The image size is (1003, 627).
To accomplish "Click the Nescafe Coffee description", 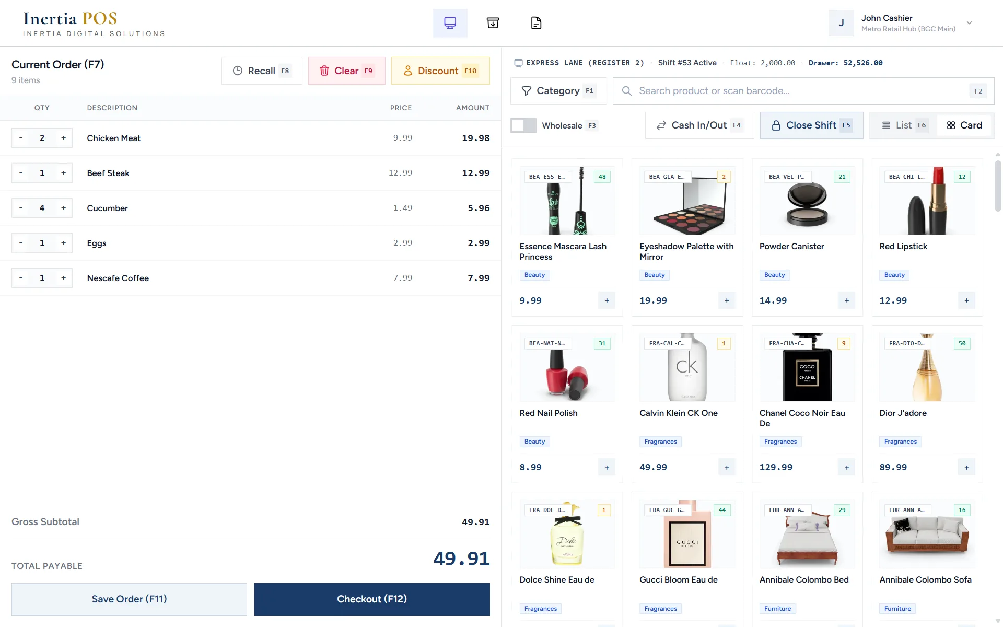I will coord(118,278).
